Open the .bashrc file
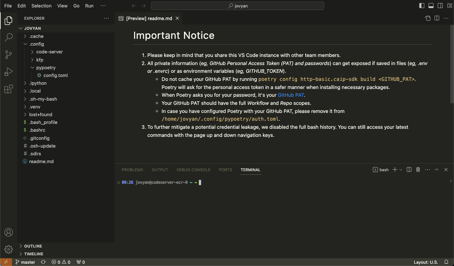Viewport: 454px width, 266px height. pos(66,130)
